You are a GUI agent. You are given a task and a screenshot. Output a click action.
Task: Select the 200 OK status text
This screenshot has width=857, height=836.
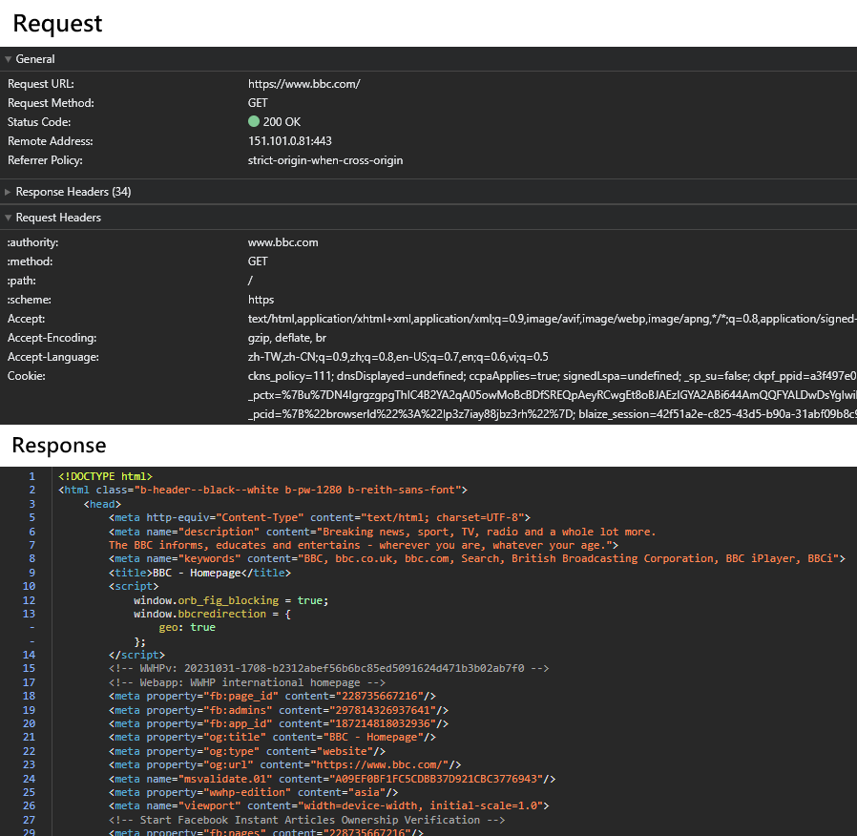coord(282,122)
